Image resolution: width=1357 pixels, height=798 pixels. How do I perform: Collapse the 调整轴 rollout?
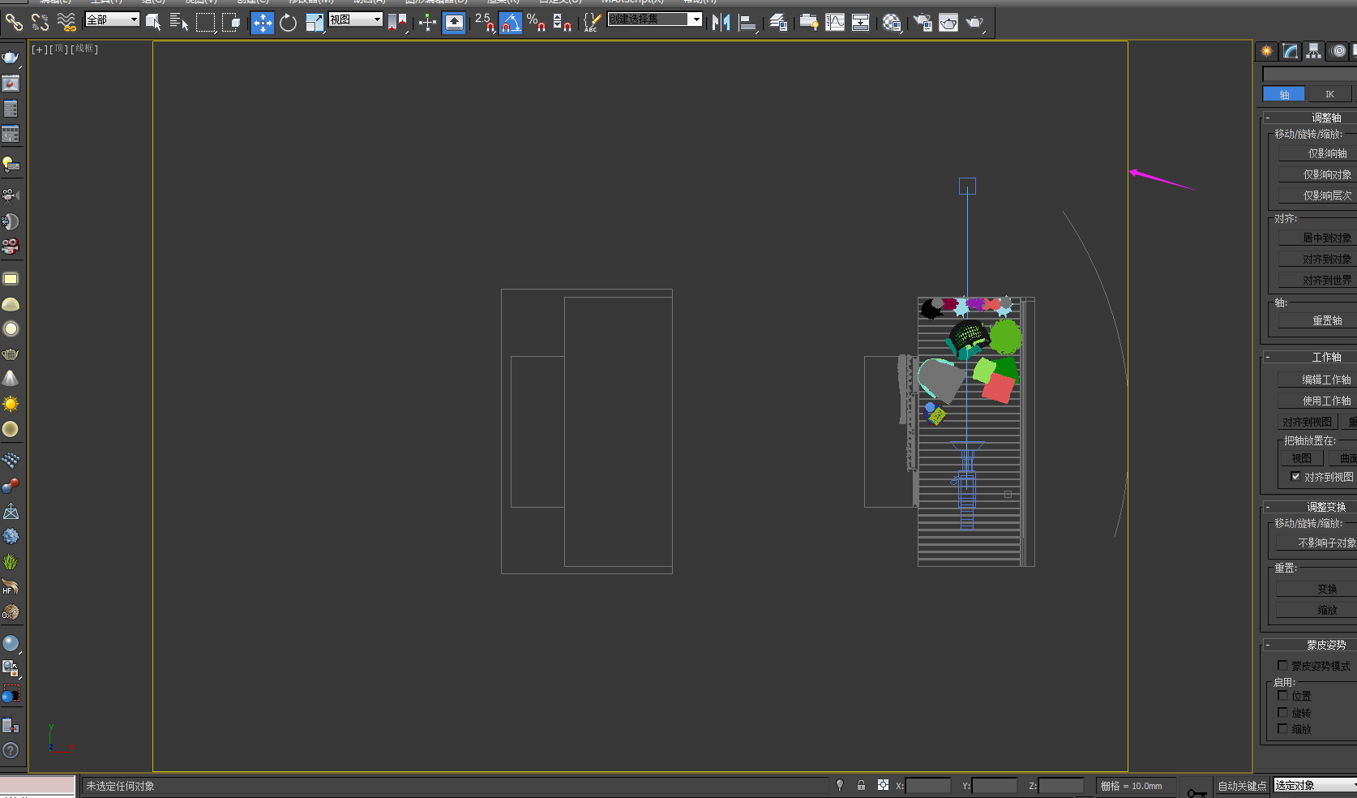(1309, 118)
